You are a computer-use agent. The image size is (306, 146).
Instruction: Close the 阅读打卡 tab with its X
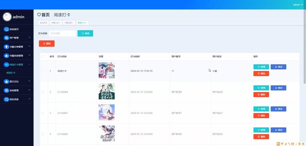pos(86,23)
